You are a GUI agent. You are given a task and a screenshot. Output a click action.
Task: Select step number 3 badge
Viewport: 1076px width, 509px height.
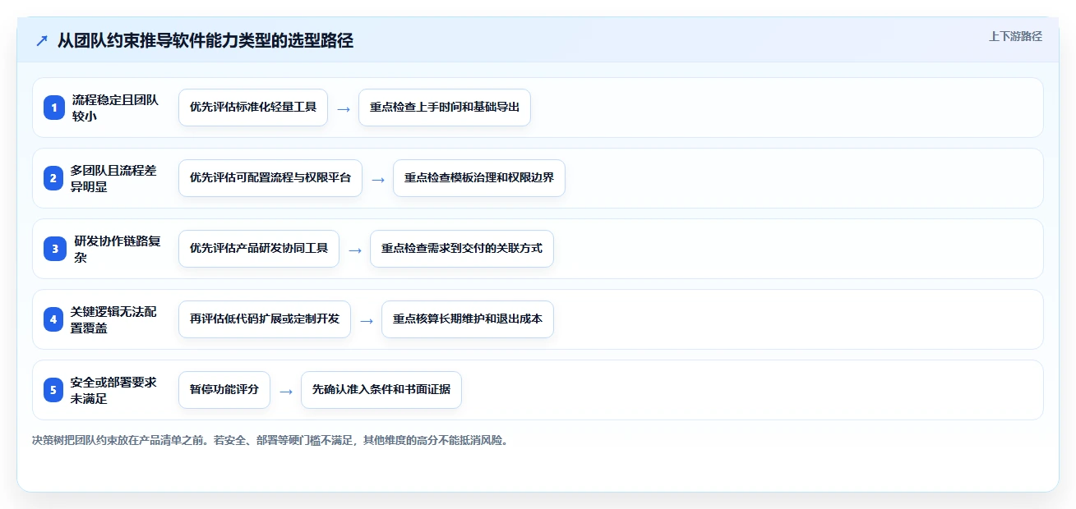point(54,249)
